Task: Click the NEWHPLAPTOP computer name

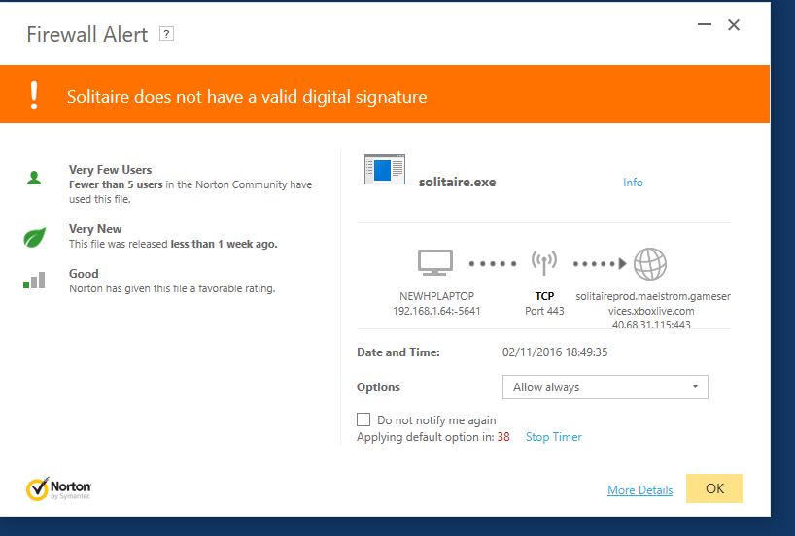Action: pos(436,296)
